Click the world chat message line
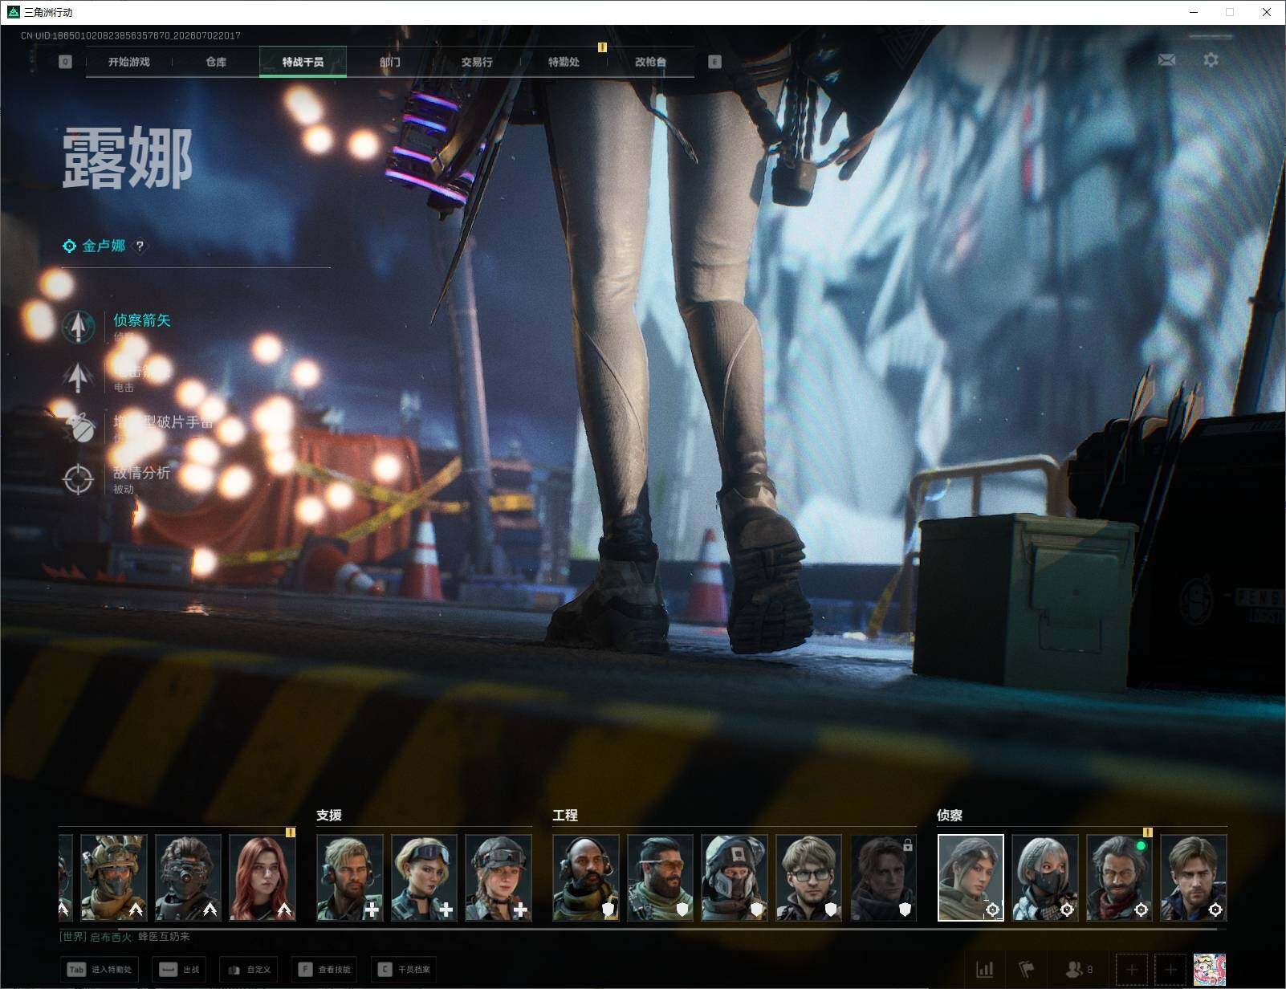1286x989 pixels. pos(125,937)
